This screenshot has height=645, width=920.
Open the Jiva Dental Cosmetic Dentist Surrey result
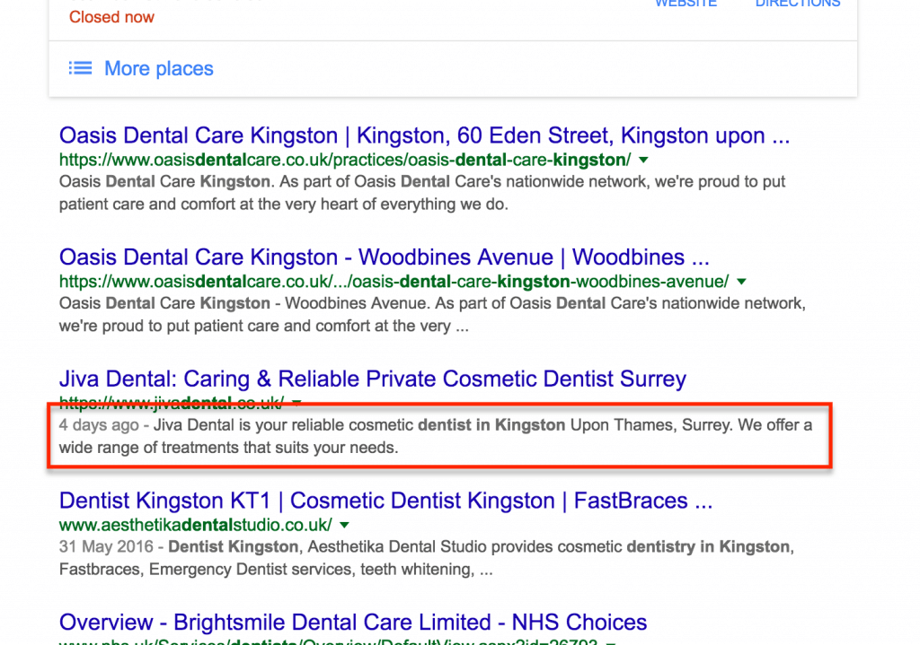coord(373,379)
